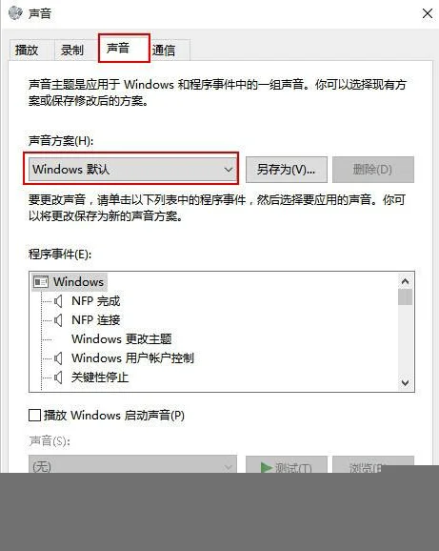Click the 另存为(V)... button
The height and width of the screenshot is (551, 439).
coord(287,170)
